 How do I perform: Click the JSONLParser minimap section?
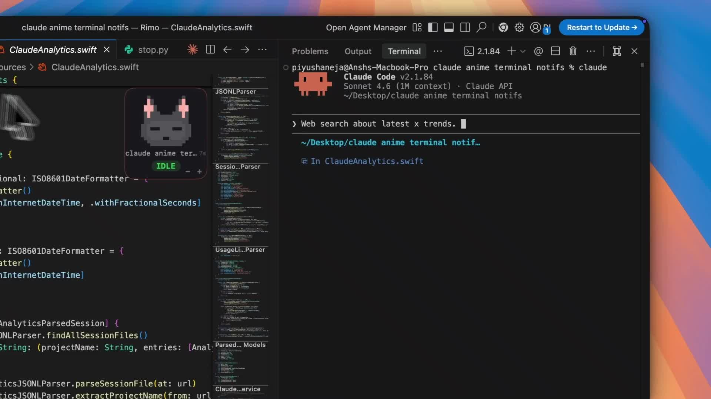tap(236, 92)
